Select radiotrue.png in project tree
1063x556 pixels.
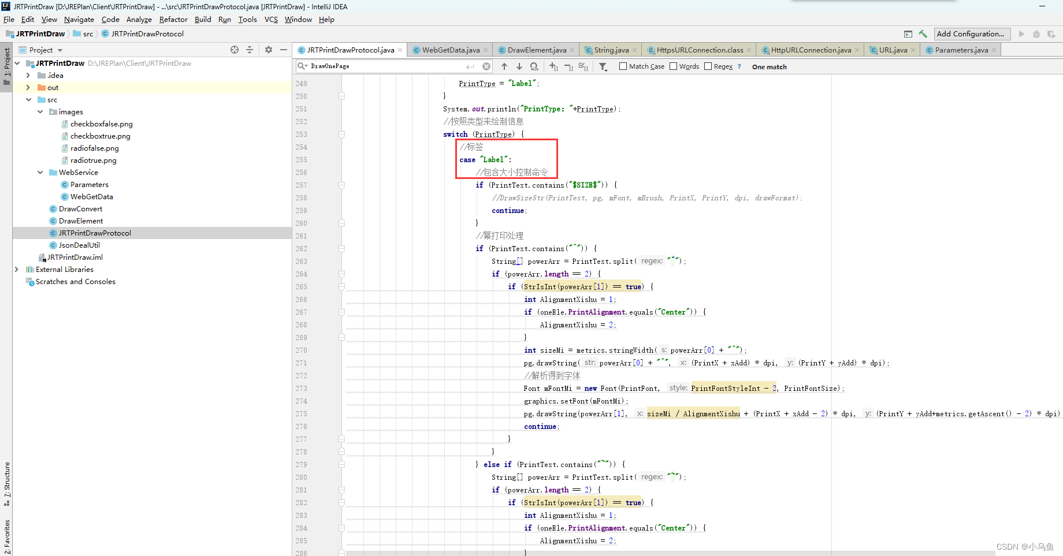click(x=93, y=161)
